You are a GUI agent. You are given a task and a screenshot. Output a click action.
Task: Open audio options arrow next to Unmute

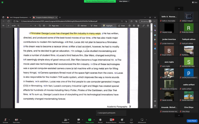pyautogui.click(x=9, y=120)
